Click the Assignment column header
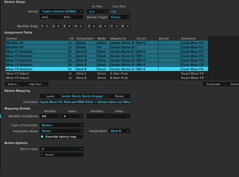This screenshot has width=239, height=177. tap(86, 39)
